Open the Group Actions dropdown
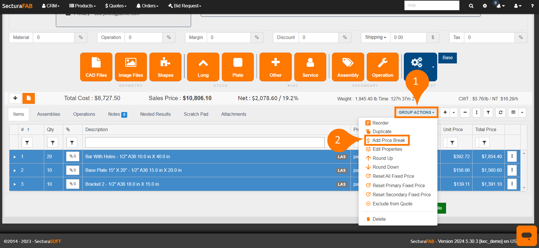 [x=416, y=112]
